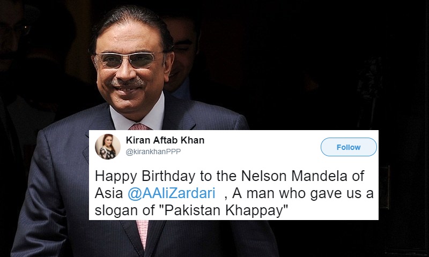Click the pink tie below tweet card
The image size is (429, 257).
143,235
